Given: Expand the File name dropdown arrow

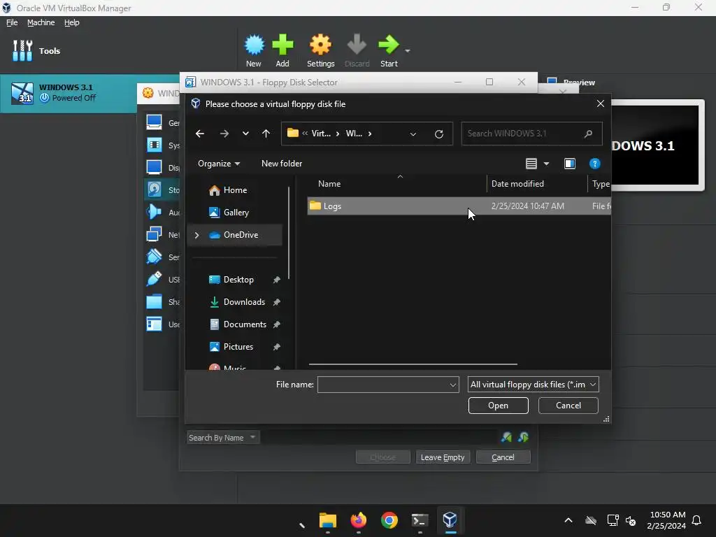Looking at the screenshot, I should [x=453, y=385].
